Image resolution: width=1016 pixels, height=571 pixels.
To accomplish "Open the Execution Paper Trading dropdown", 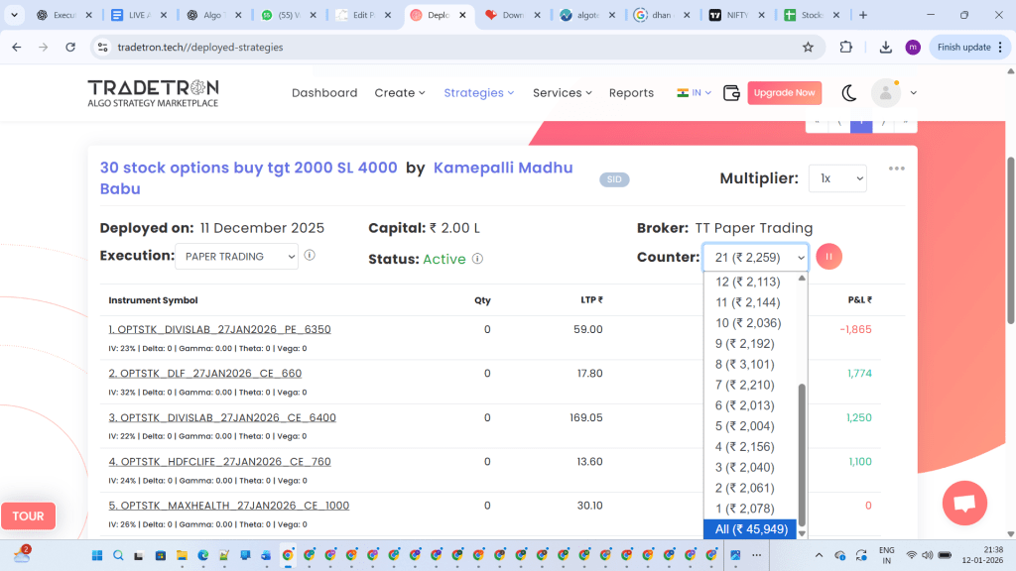I will tap(236, 257).
